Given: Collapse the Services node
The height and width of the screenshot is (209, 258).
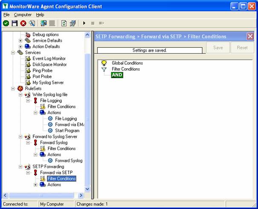Looking at the screenshot, I should tap(13, 52).
